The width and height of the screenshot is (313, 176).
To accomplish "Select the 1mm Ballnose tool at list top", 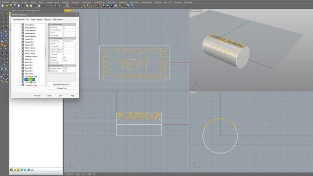I will click(29, 25).
